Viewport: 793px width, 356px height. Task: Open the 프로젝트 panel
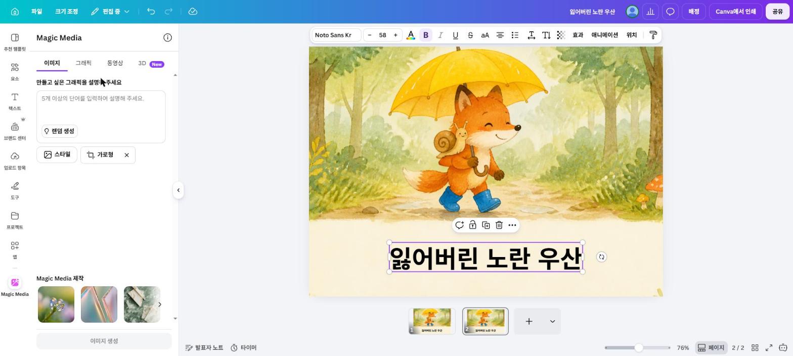coord(15,221)
